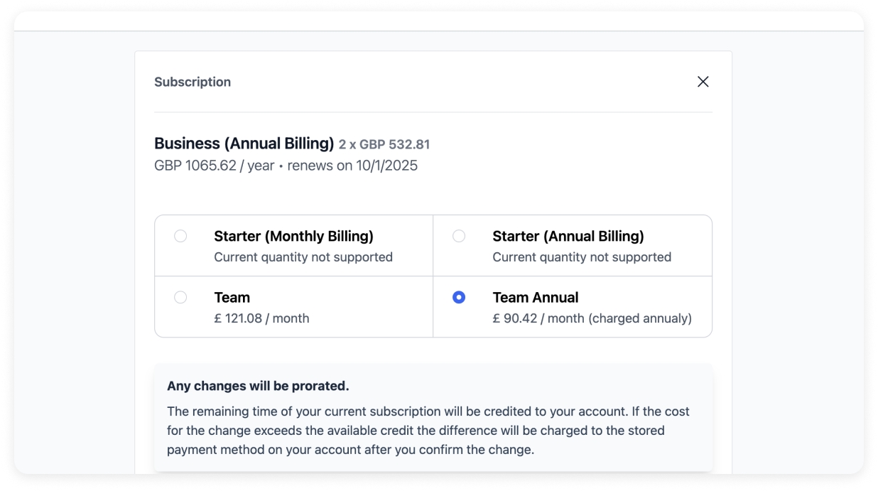The image size is (878, 491).
Task: Click the Team Annual plan title text
Action: 535,297
